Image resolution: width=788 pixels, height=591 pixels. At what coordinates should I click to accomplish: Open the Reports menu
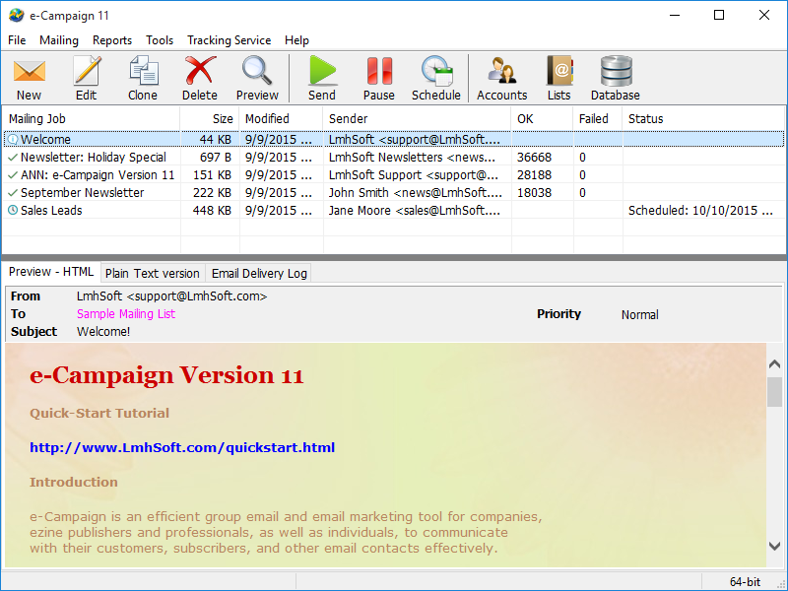112,40
